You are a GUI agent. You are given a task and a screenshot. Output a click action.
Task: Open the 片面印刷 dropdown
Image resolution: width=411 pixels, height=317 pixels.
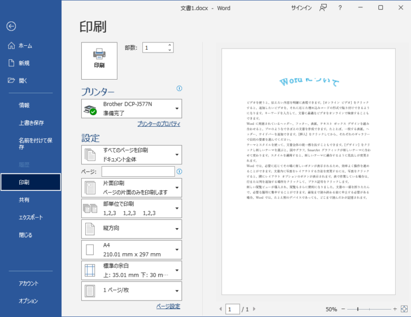point(132,188)
